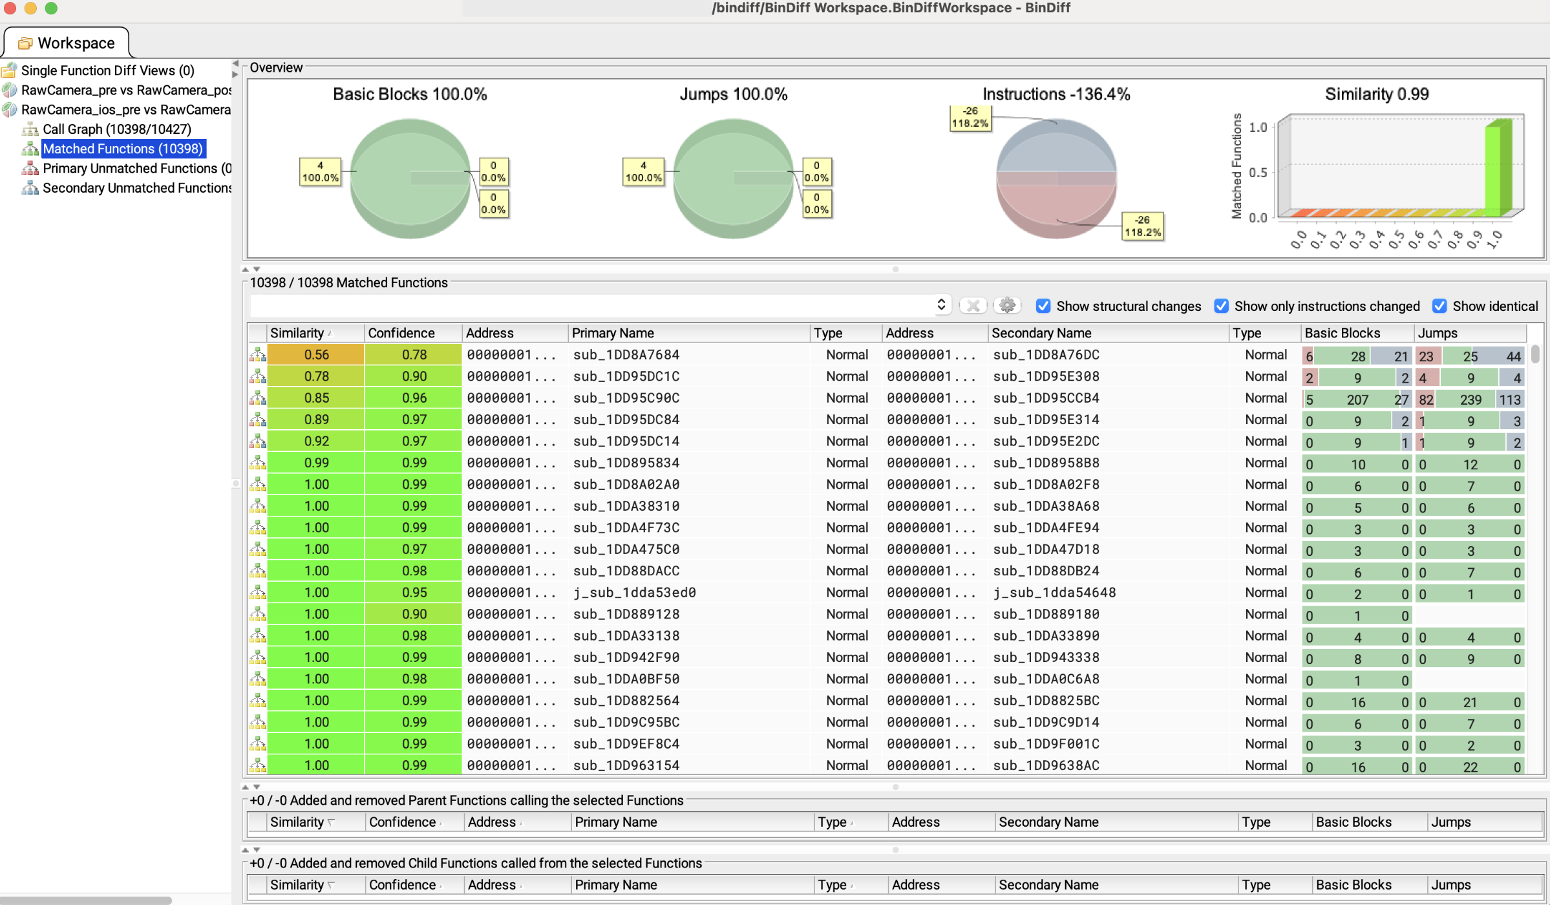Click row icon for sub_1DD8A7684
1550x905 pixels.
click(258, 355)
